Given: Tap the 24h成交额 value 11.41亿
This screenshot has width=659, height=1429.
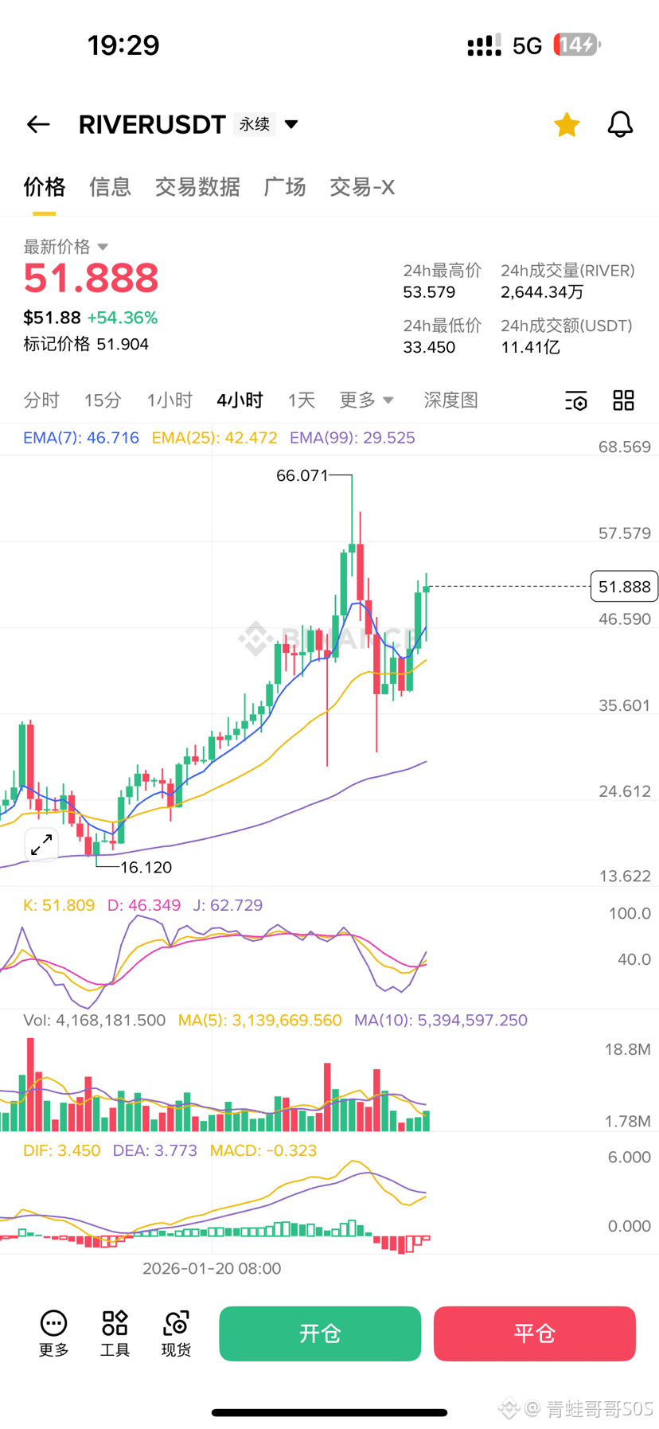Looking at the screenshot, I should (531, 347).
